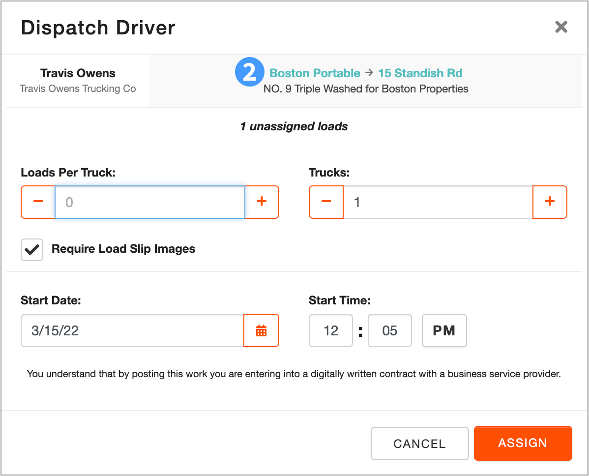The height and width of the screenshot is (476, 589).
Task: Click Travis Owens Trucking Co company text
Action: pyautogui.click(x=78, y=89)
